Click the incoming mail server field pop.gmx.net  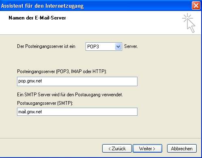(x=77, y=81)
